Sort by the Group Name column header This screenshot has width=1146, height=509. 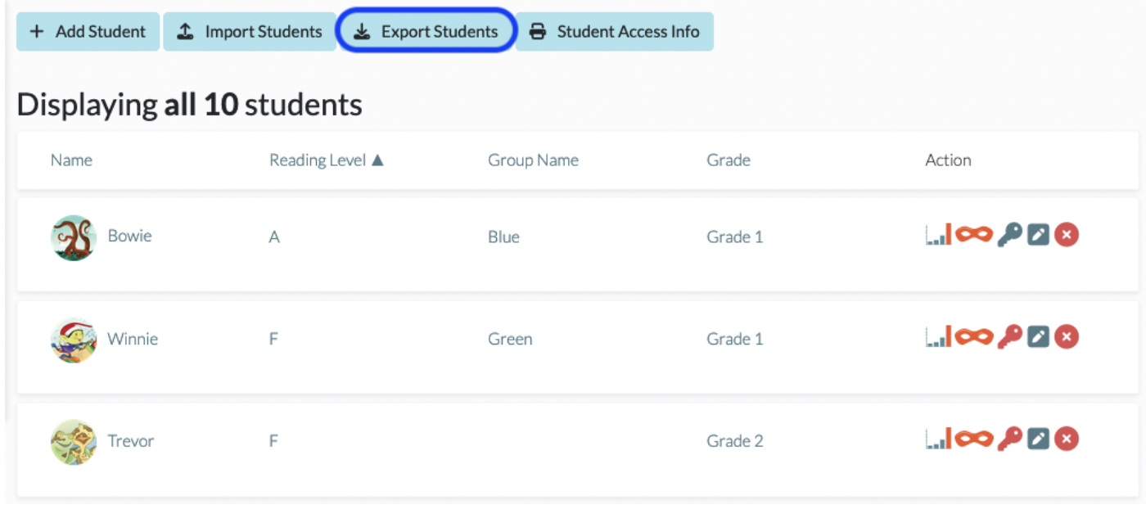click(x=533, y=160)
